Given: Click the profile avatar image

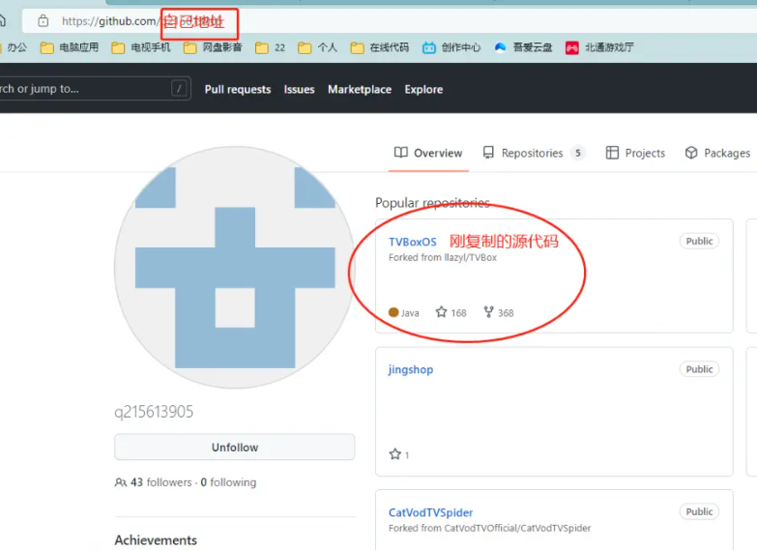Looking at the screenshot, I should click(235, 268).
